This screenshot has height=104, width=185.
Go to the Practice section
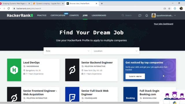pos(42,15)
